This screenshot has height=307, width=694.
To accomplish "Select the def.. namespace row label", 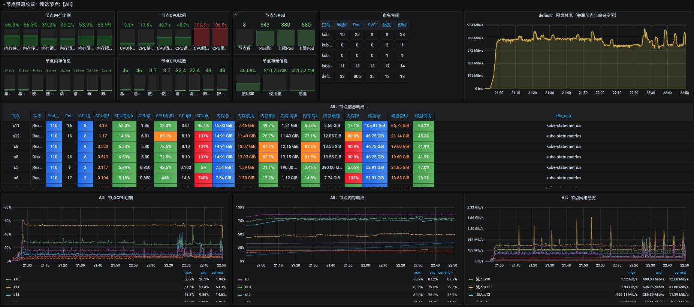I will [326, 76].
